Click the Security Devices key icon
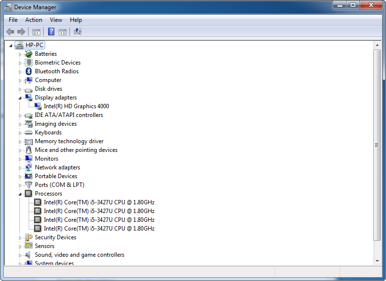Screen dimensions: 386x281 coord(29,237)
